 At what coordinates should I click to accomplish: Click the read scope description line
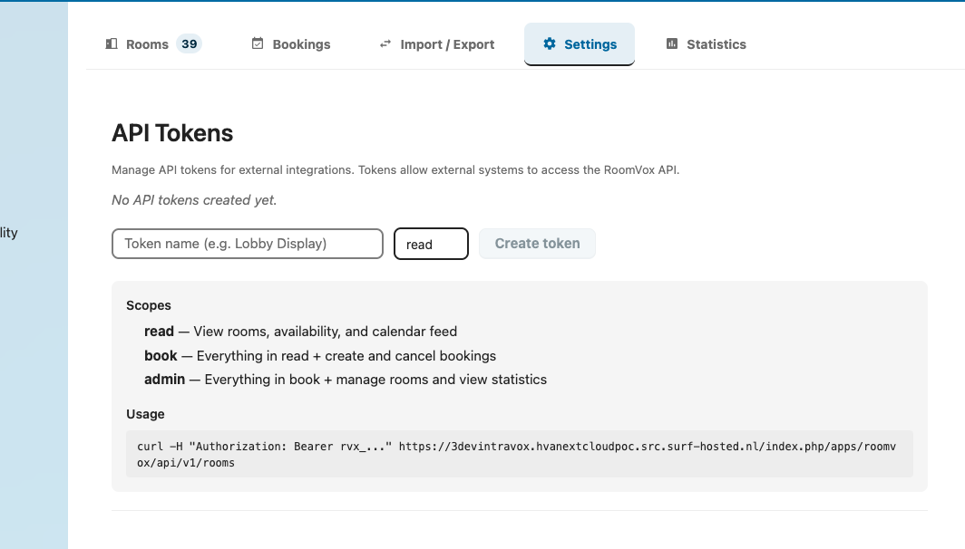click(300, 332)
